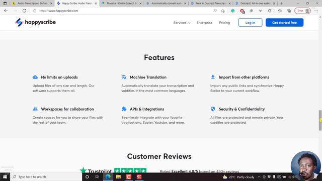Image resolution: width=322 pixels, height=181 pixels.
Task: Click the Log in button
Action: coord(250,23)
